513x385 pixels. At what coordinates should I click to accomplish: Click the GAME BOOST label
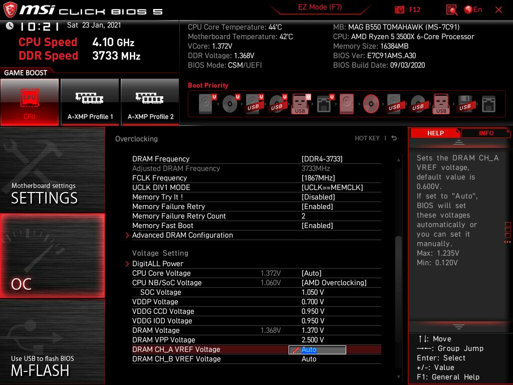pyautogui.click(x=26, y=73)
